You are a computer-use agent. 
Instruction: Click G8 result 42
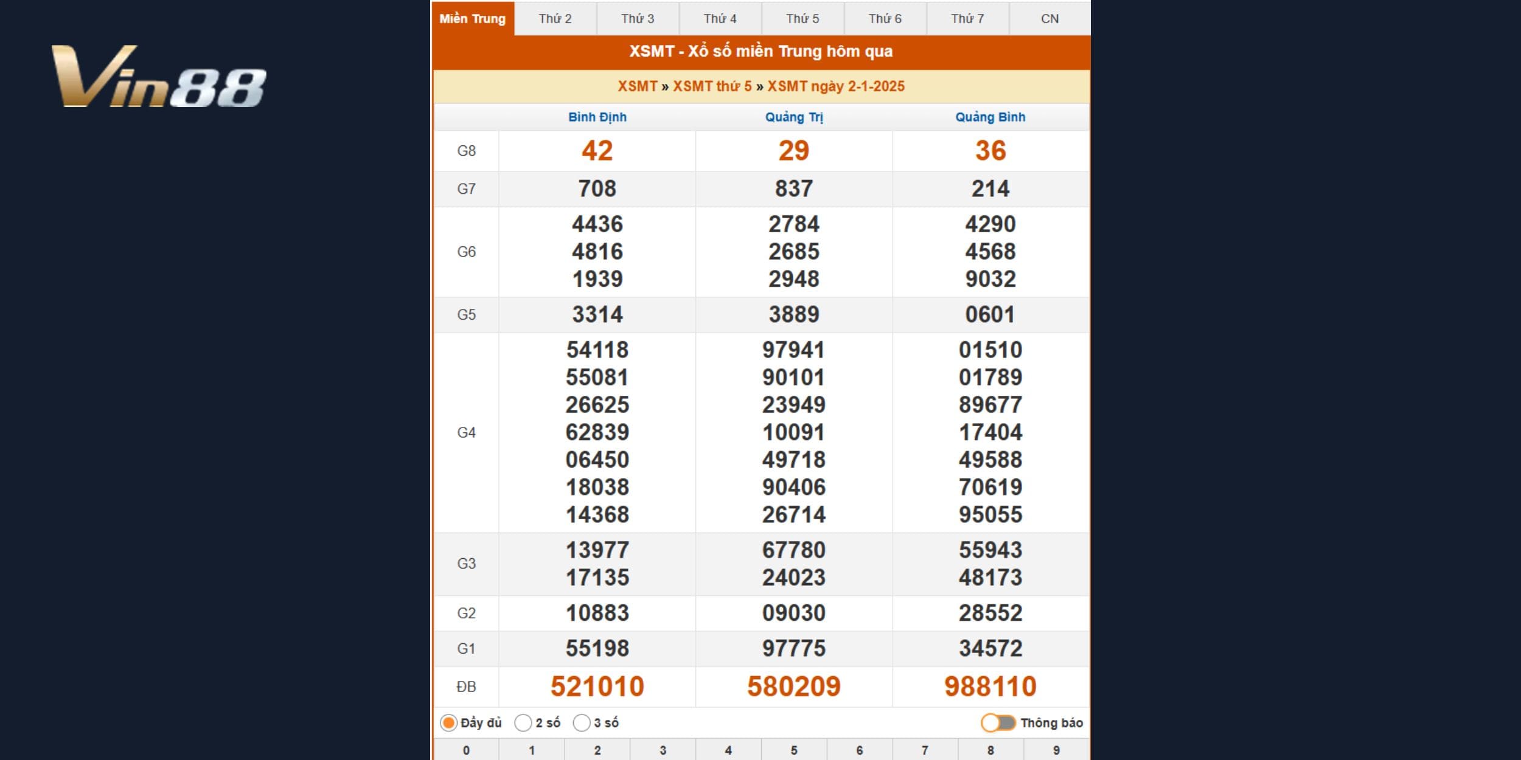click(597, 151)
